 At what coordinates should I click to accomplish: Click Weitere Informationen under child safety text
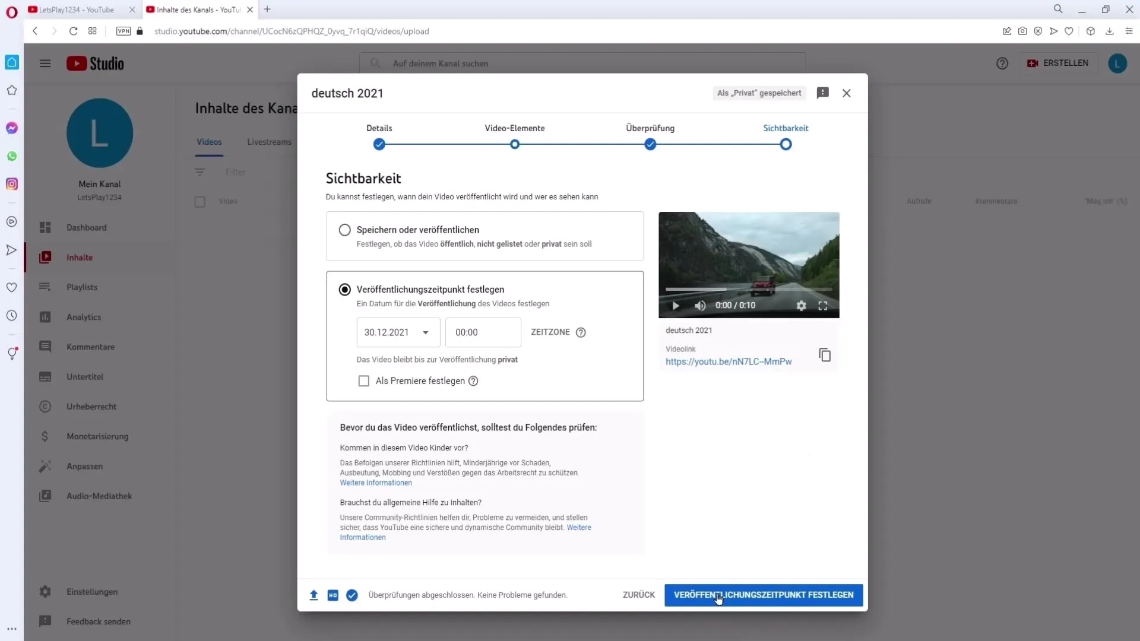point(376,483)
